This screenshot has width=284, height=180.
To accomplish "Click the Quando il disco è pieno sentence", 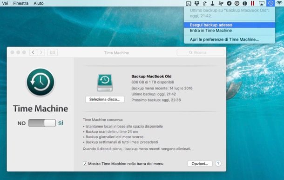I will pos(137,149).
